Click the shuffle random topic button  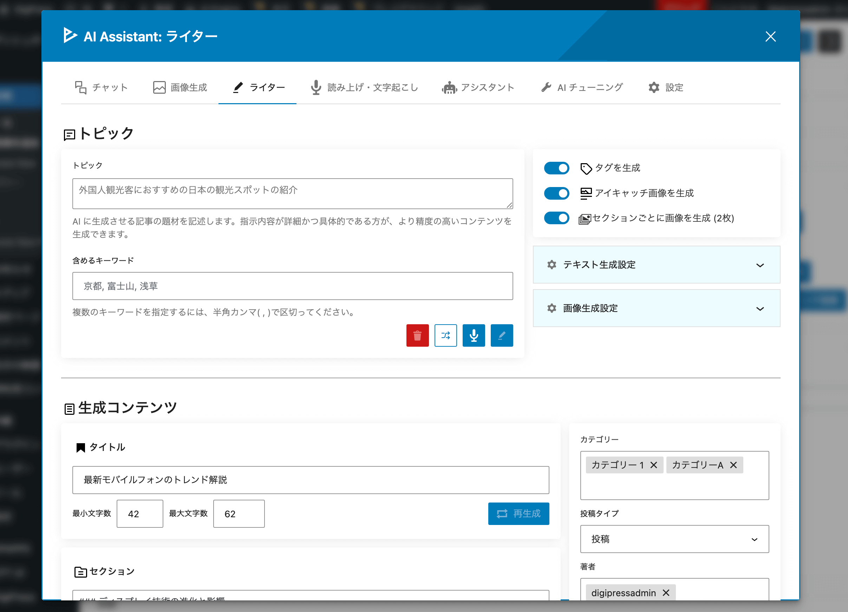[445, 335]
